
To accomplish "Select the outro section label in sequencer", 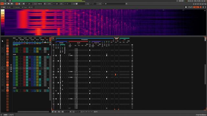I will pos(15,88).
